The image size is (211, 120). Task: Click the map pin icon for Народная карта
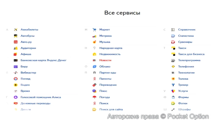(x=94, y=48)
